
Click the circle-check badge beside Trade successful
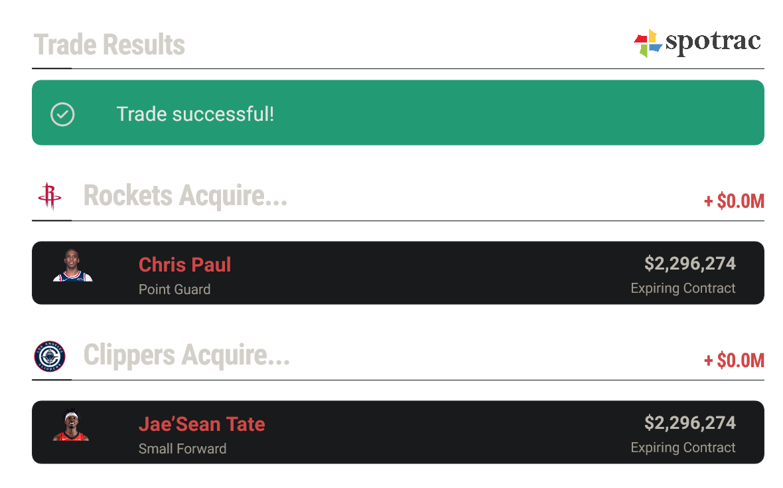pyautogui.click(x=62, y=114)
